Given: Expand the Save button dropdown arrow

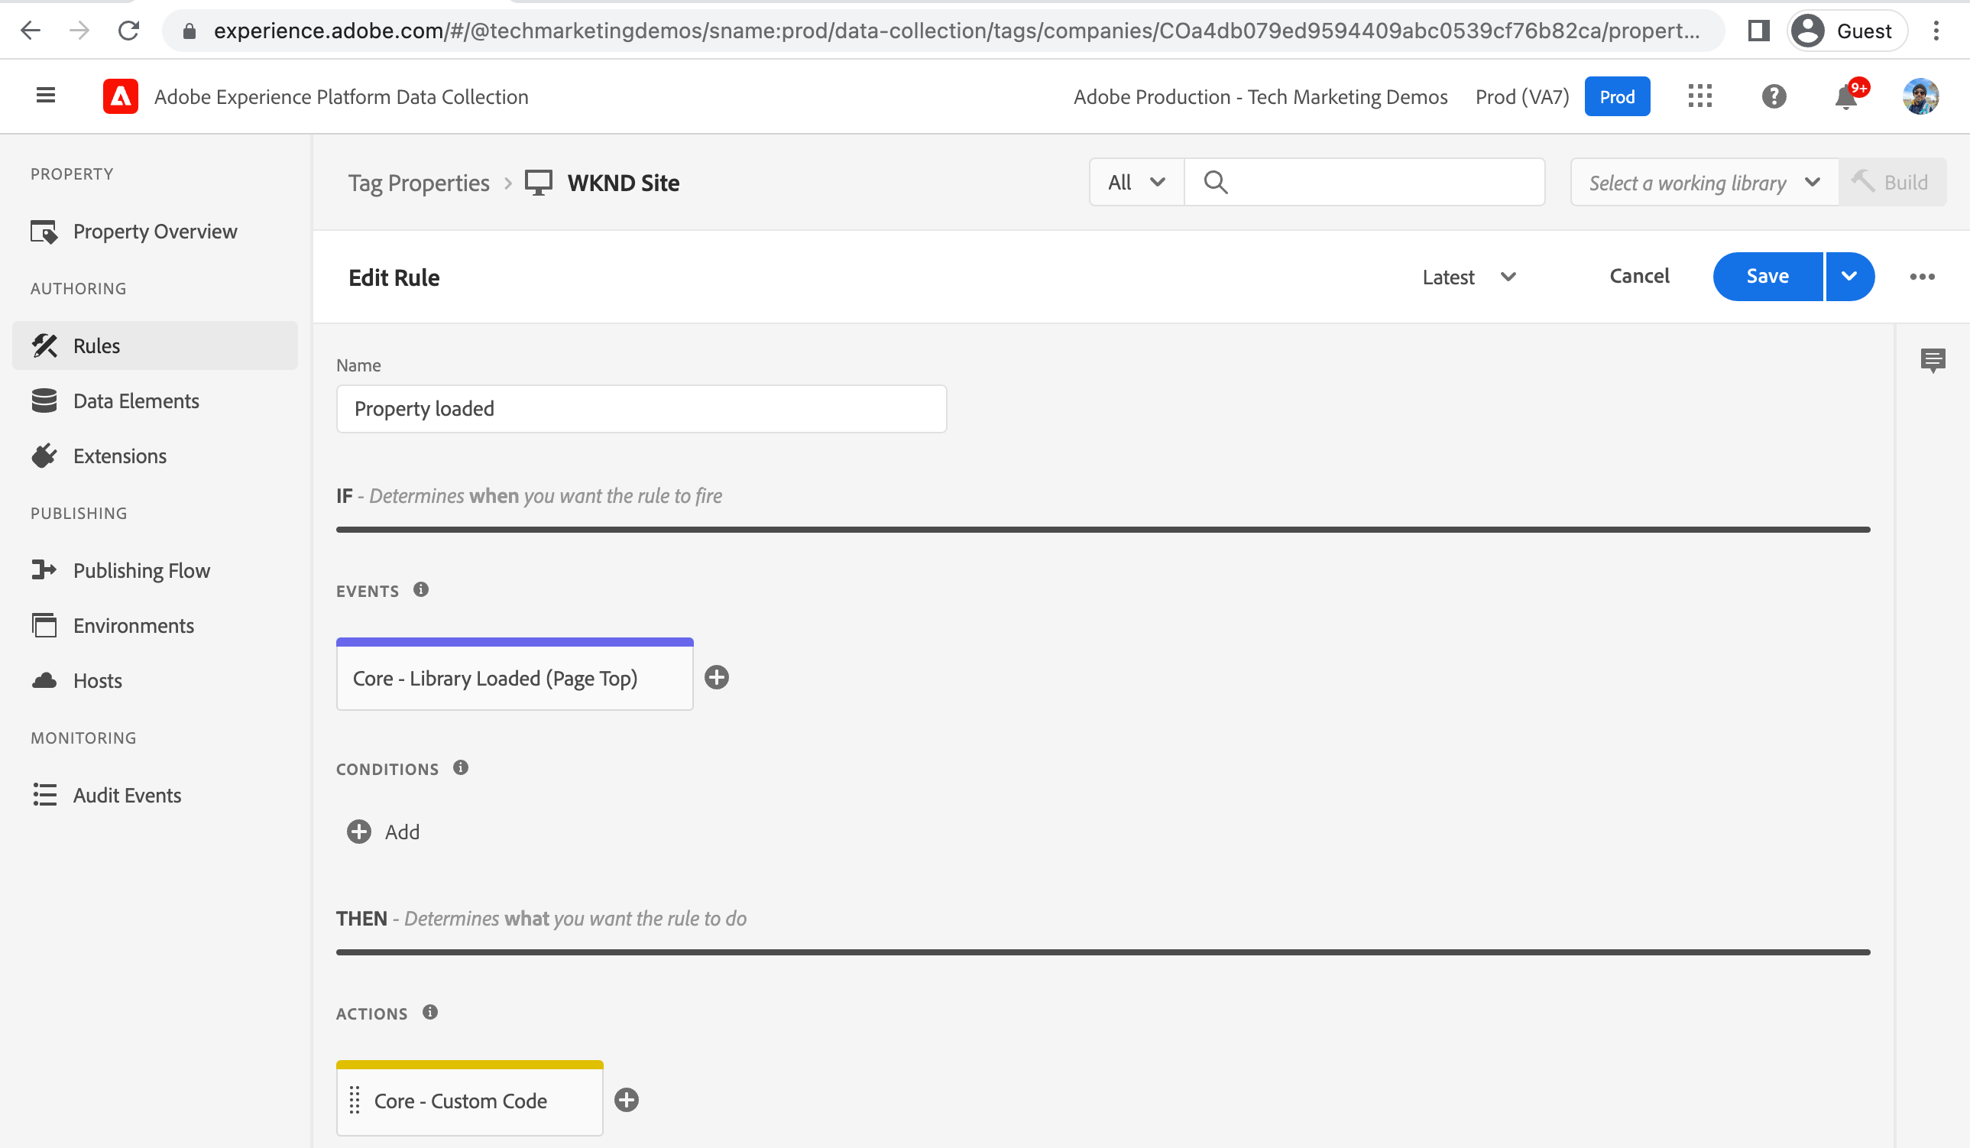Looking at the screenshot, I should click(1848, 276).
